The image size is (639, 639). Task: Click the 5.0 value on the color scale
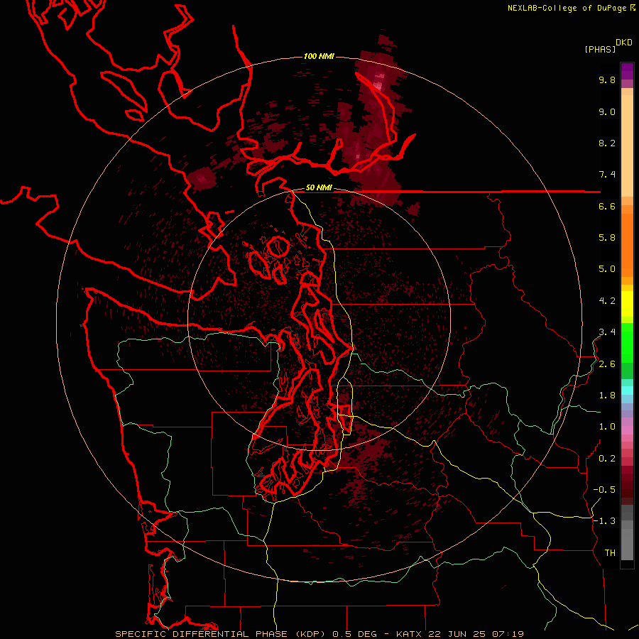coord(607,269)
